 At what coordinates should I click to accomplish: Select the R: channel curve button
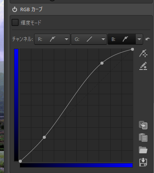49,39
